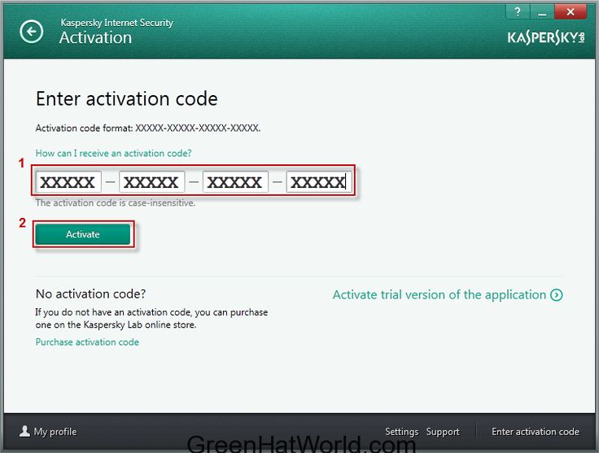Click the 'Kaspersky Internet Security' title text
Screen dimensions: 599x453
point(117,23)
